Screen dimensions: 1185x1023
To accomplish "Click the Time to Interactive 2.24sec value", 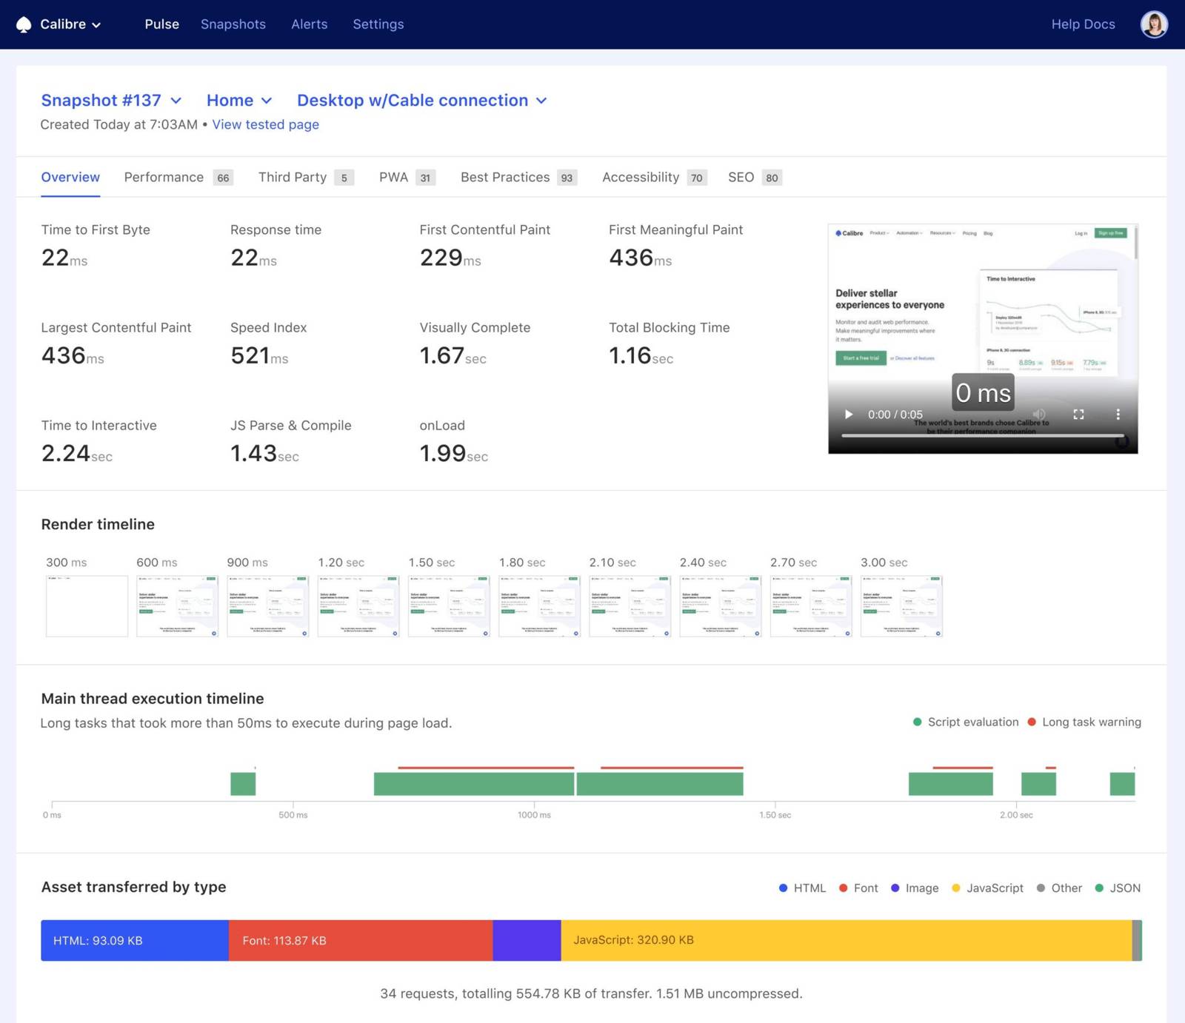I will point(76,453).
